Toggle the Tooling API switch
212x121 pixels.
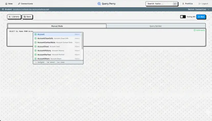[183, 17]
